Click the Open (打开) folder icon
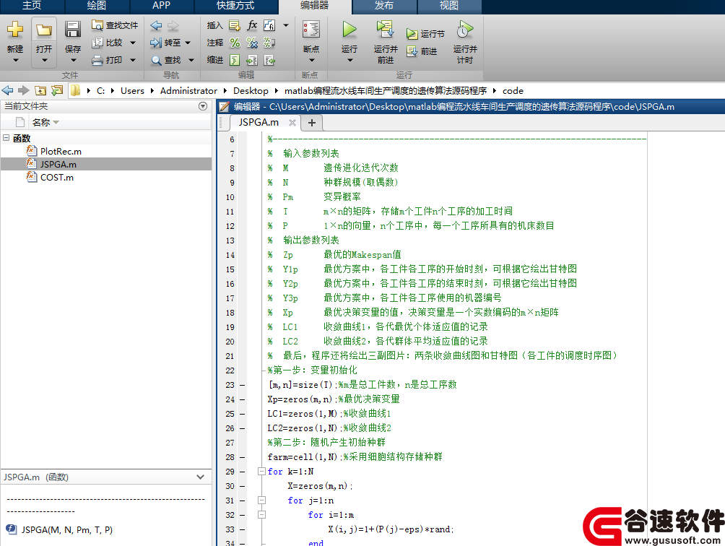This screenshot has height=546, width=725. [44, 30]
